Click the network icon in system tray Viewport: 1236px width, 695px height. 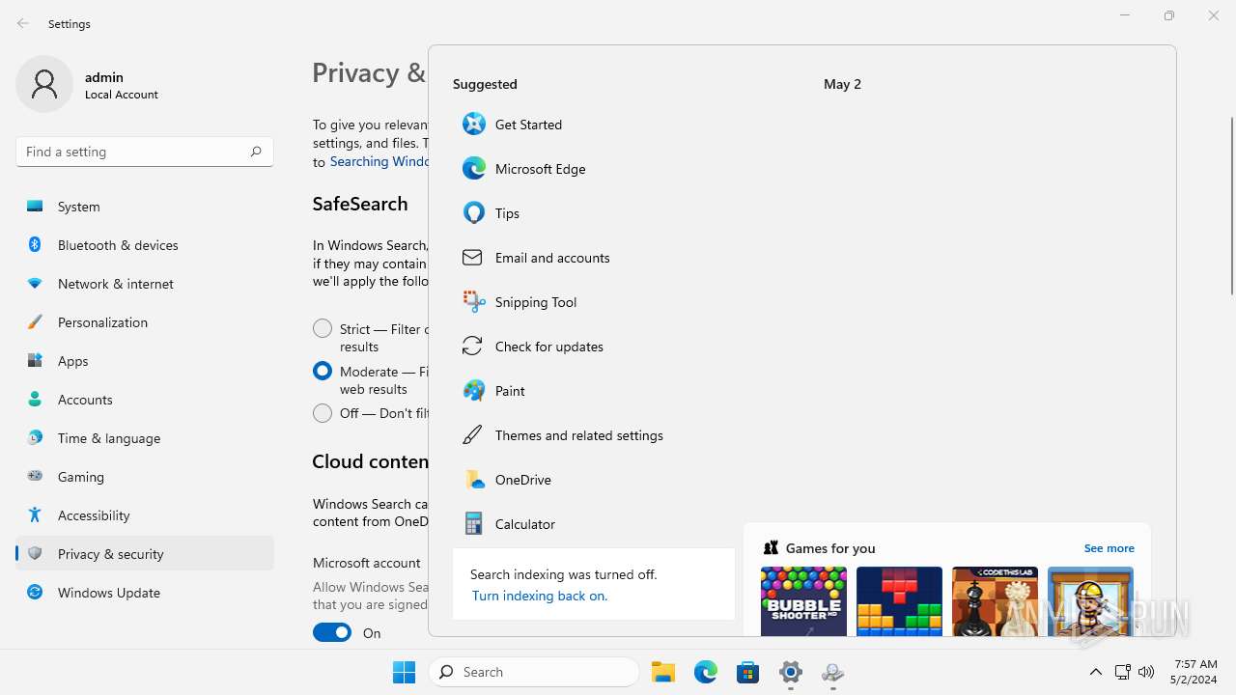1122,672
